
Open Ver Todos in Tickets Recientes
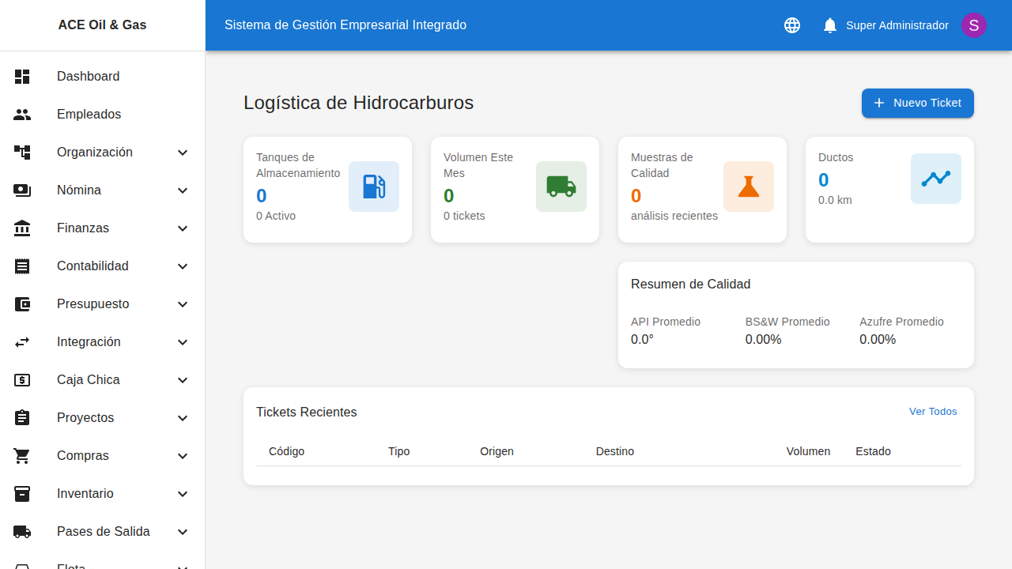click(x=933, y=411)
